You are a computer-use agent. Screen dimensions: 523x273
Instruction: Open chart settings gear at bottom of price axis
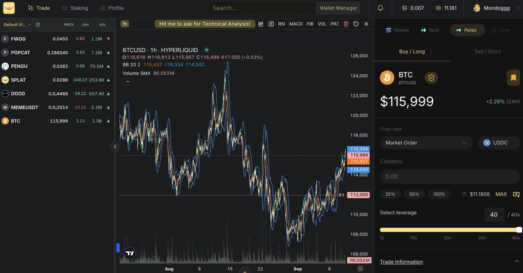[x=360, y=269]
